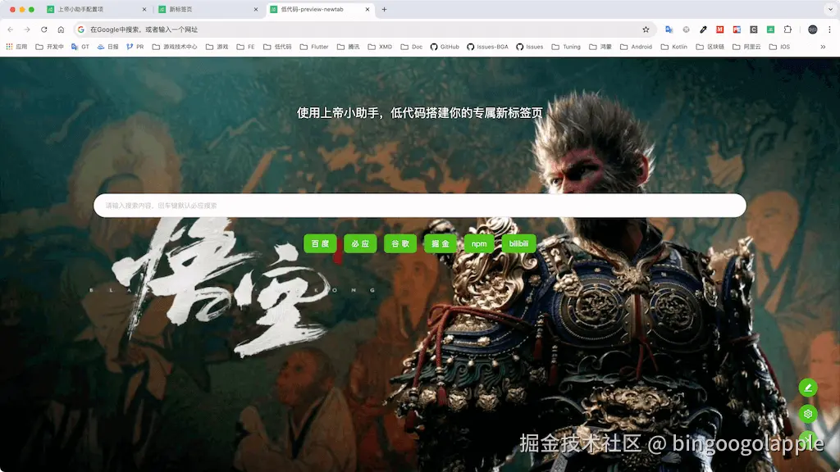This screenshot has width=840, height=472.
Task: Open the bookmarks overflow chevron on the right
Action: [x=824, y=47]
